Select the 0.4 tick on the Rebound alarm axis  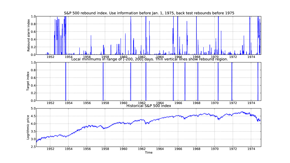[33, 39]
